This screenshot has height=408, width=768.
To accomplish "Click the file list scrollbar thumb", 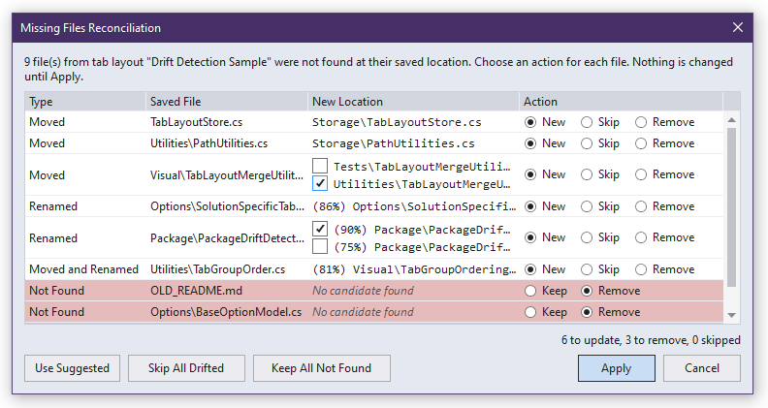I will point(732,207).
